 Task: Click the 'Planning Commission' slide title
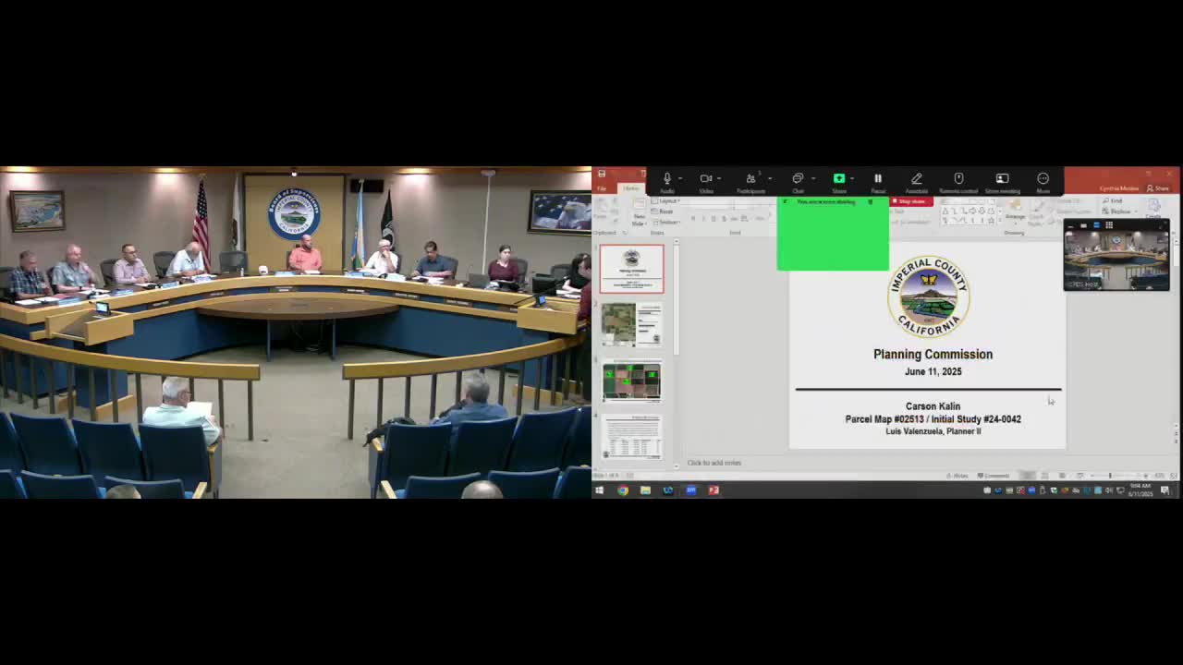(x=933, y=355)
